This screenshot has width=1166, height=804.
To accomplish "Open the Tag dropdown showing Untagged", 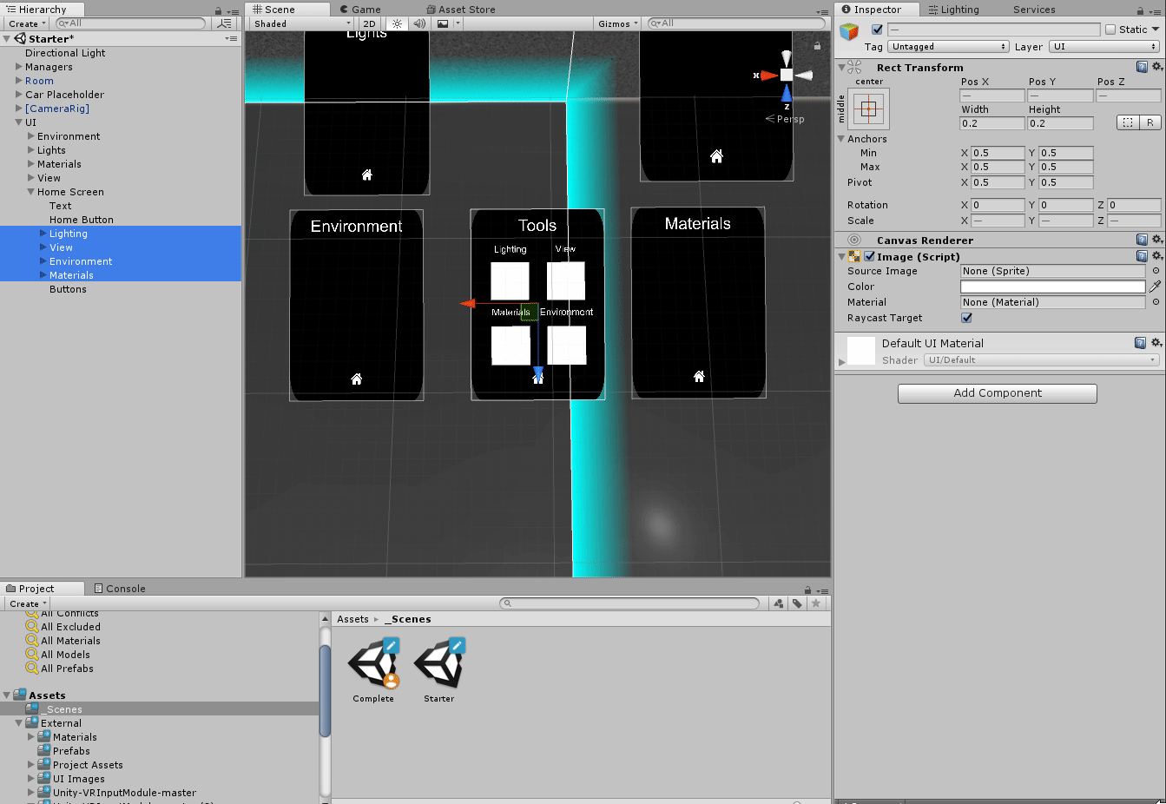I will [948, 47].
